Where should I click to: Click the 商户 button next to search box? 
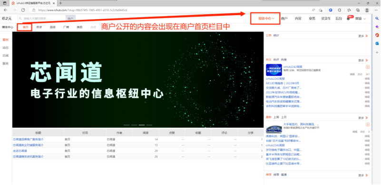tap(70, 18)
